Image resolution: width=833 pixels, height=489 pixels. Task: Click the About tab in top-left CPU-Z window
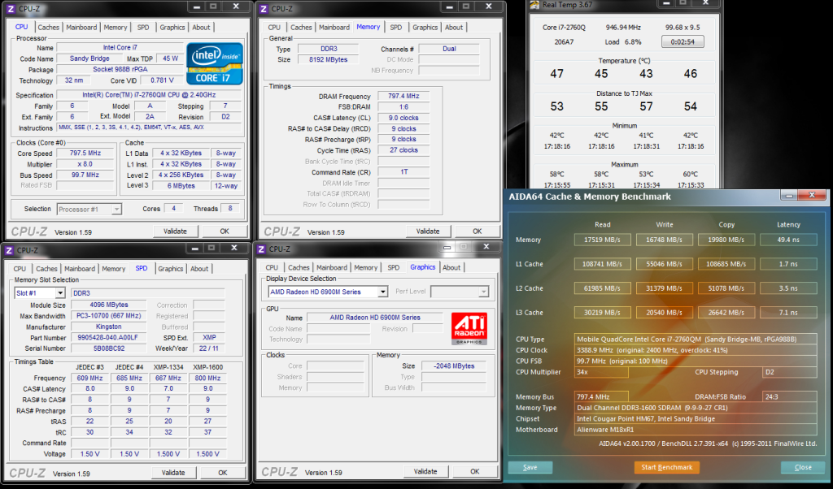click(201, 27)
